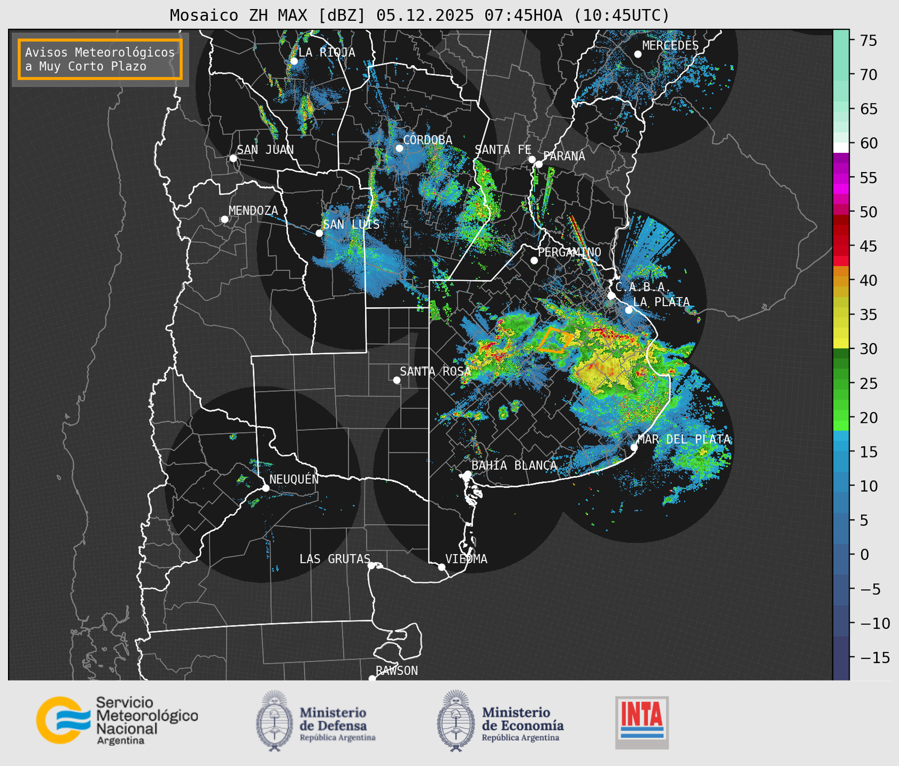Click the Mendoza city marker dot
899x766 pixels.
tap(224, 219)
